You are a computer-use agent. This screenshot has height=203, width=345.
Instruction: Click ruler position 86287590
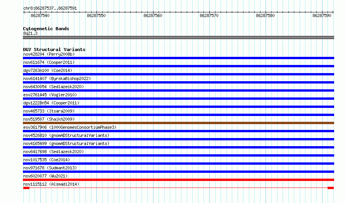pyautogui.click(x=322, y=15)
